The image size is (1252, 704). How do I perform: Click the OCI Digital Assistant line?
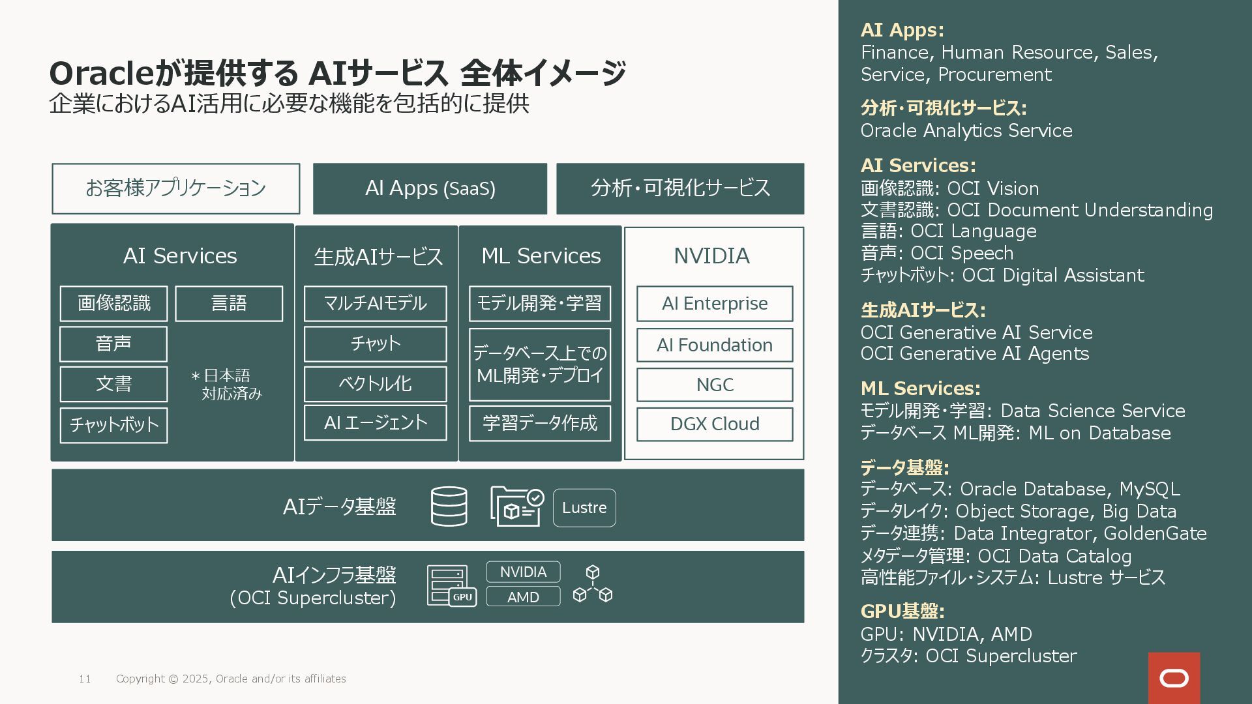click(x=1002, y=275)
